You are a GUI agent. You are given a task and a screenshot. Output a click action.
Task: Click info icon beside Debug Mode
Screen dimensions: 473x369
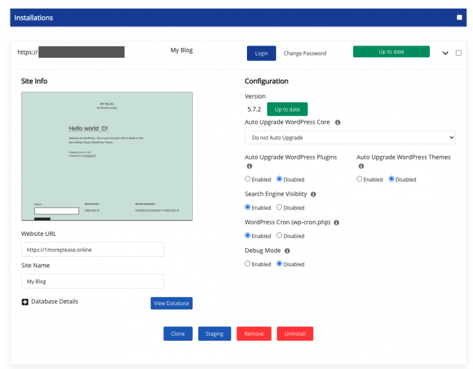pyautogui.click(x=288, y=251)
